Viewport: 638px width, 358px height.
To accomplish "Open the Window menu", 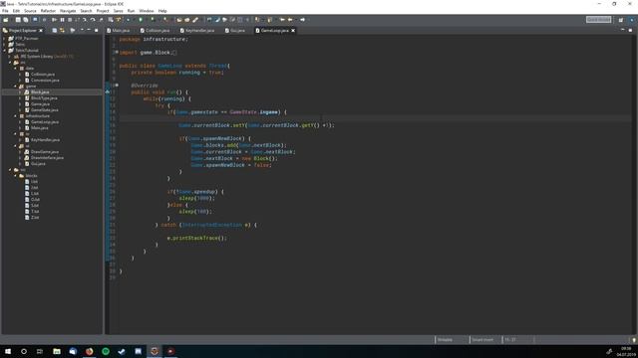I will tap(147, 11).
